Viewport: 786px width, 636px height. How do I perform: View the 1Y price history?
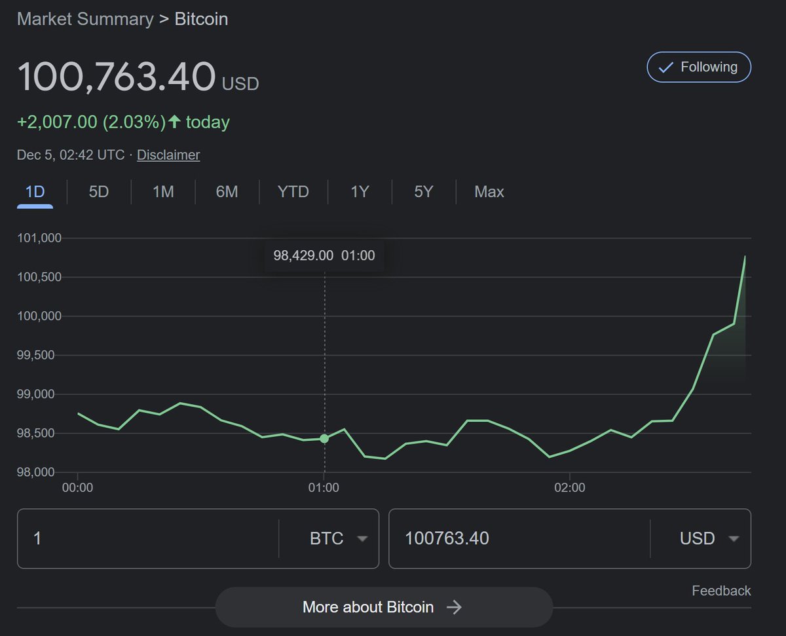tap(360, 192)
